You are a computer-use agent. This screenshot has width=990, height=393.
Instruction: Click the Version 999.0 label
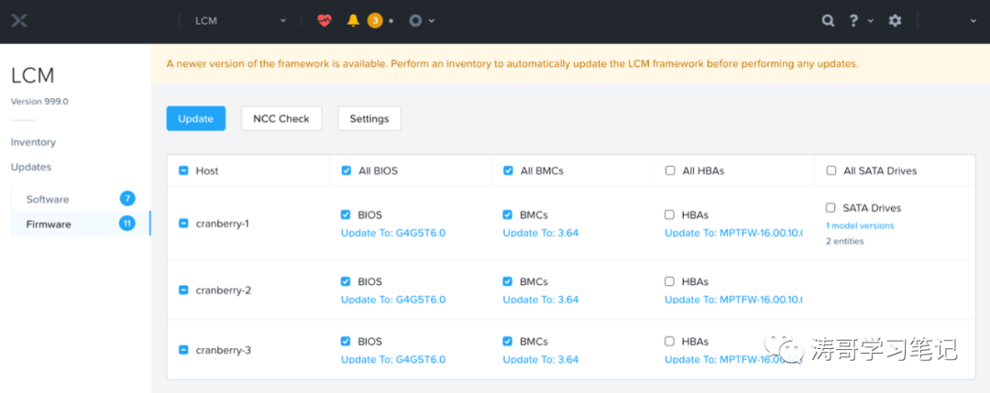point(38,101)
